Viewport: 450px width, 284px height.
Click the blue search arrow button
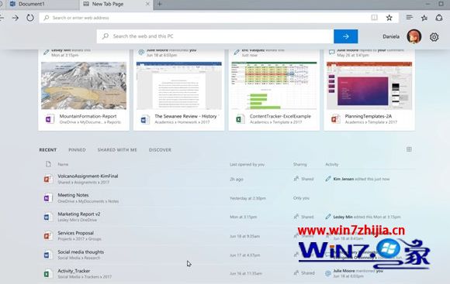(345, 36)
